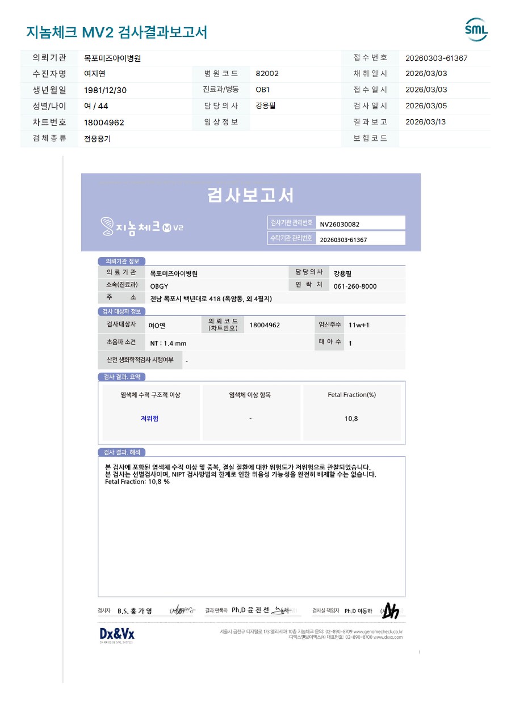The height and width of the screenshot is (721, 511).
Task: Select 검사기관 관리번호 value NV26030082
Action: click(x=340, y=225)
